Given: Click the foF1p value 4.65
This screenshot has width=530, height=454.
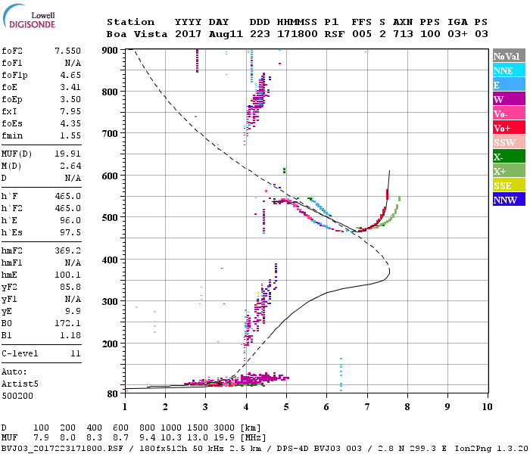Looking at the screenshot, I should click(70, 75).
